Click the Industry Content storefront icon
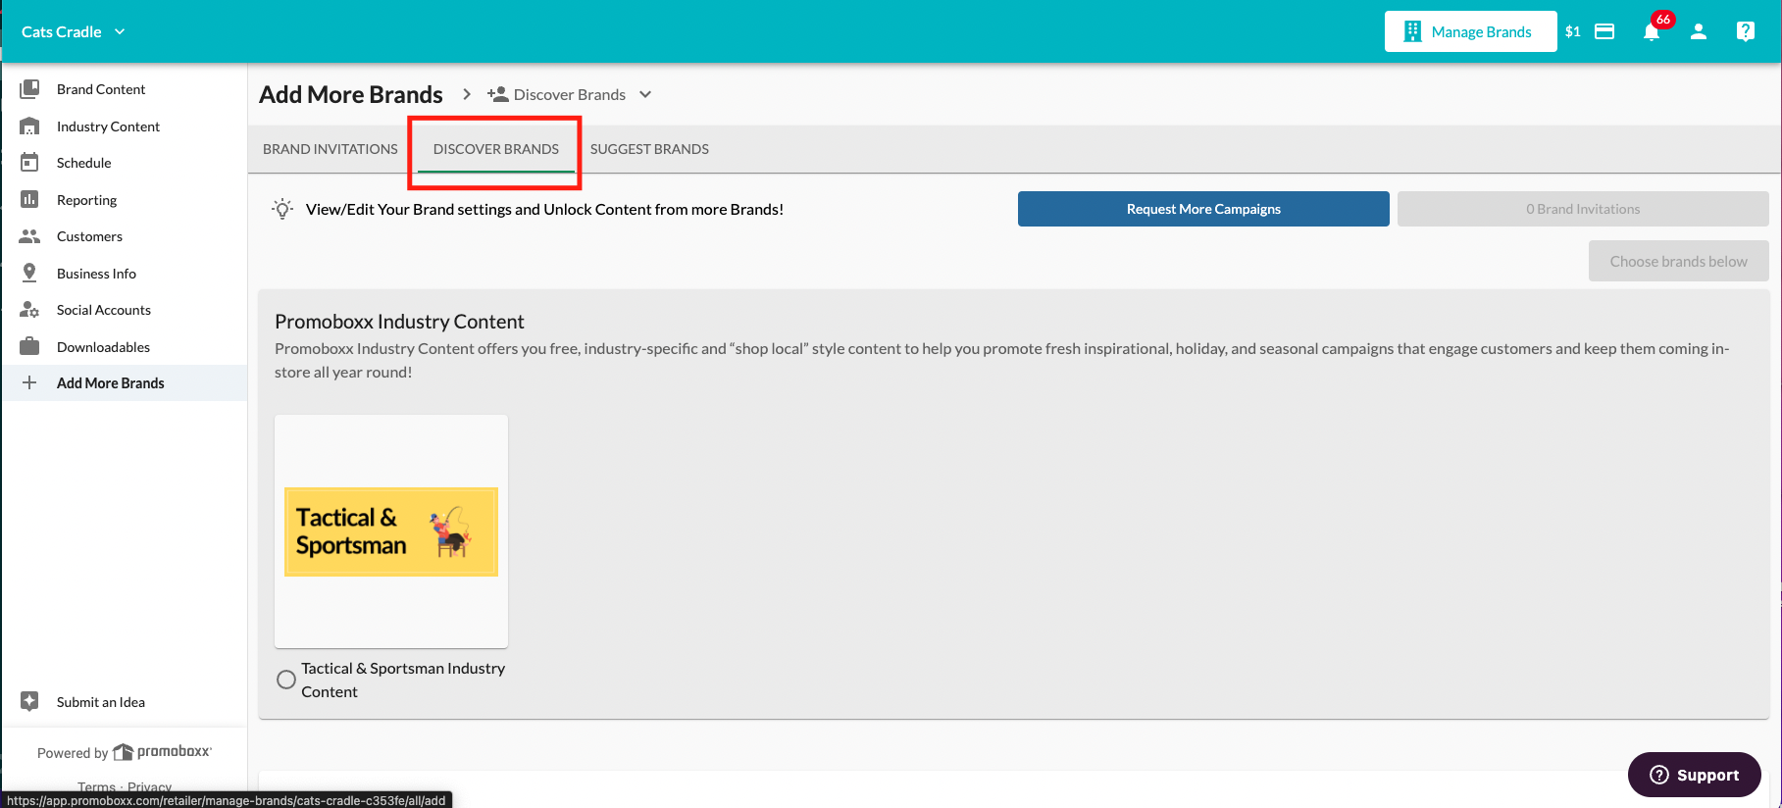 pyautogui.click(x=29, y=126)
